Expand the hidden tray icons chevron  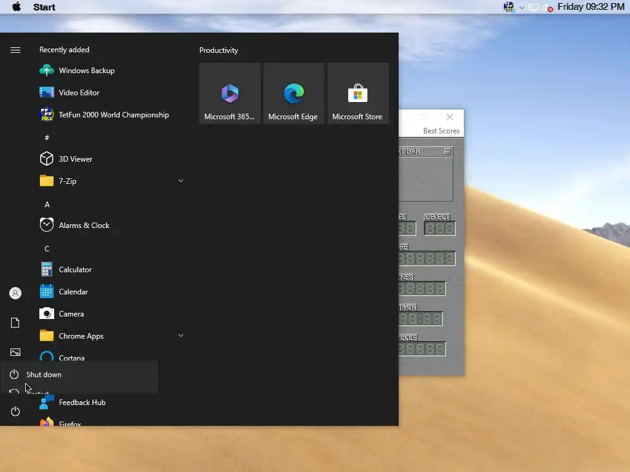click(x=522, y=7)
